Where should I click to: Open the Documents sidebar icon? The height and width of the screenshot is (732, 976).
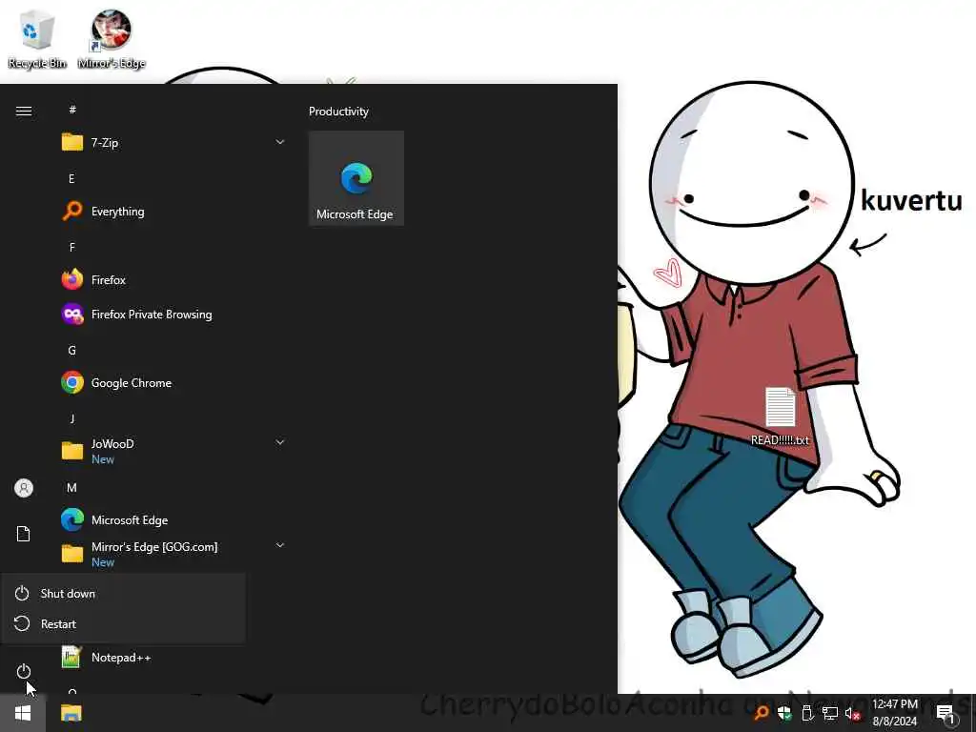point(24,534)
